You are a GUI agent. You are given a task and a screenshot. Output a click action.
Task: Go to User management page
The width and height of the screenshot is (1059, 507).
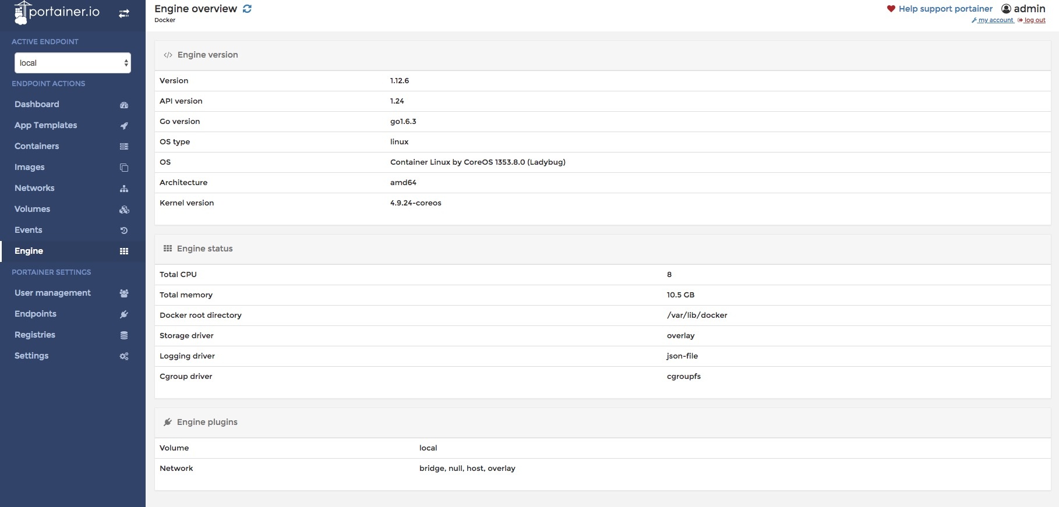click(52, 293)
